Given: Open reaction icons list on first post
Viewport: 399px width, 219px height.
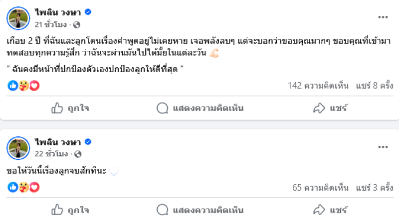Looking at the screenshot, I should [x=23, y=86].
